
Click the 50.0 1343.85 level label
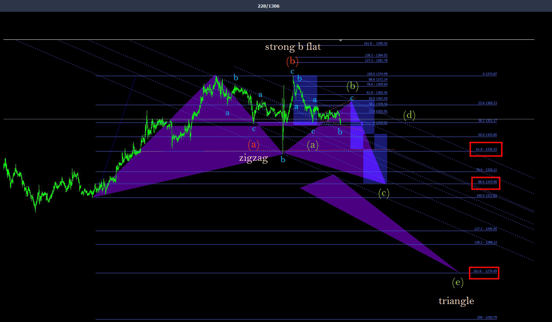click(487, 135)
